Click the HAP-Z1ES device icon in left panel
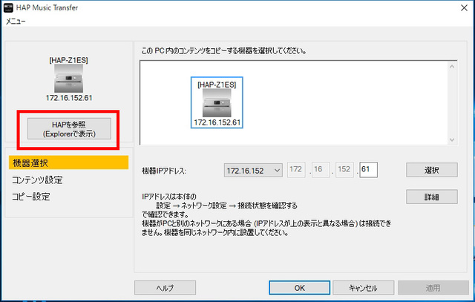 point(69,79)
